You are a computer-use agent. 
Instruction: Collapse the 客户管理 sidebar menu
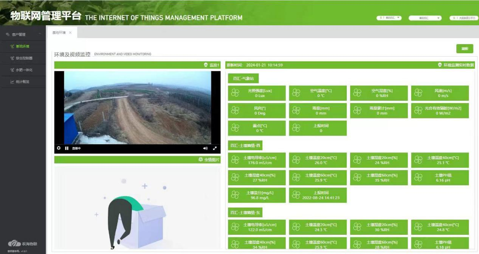tap(39, 34)
